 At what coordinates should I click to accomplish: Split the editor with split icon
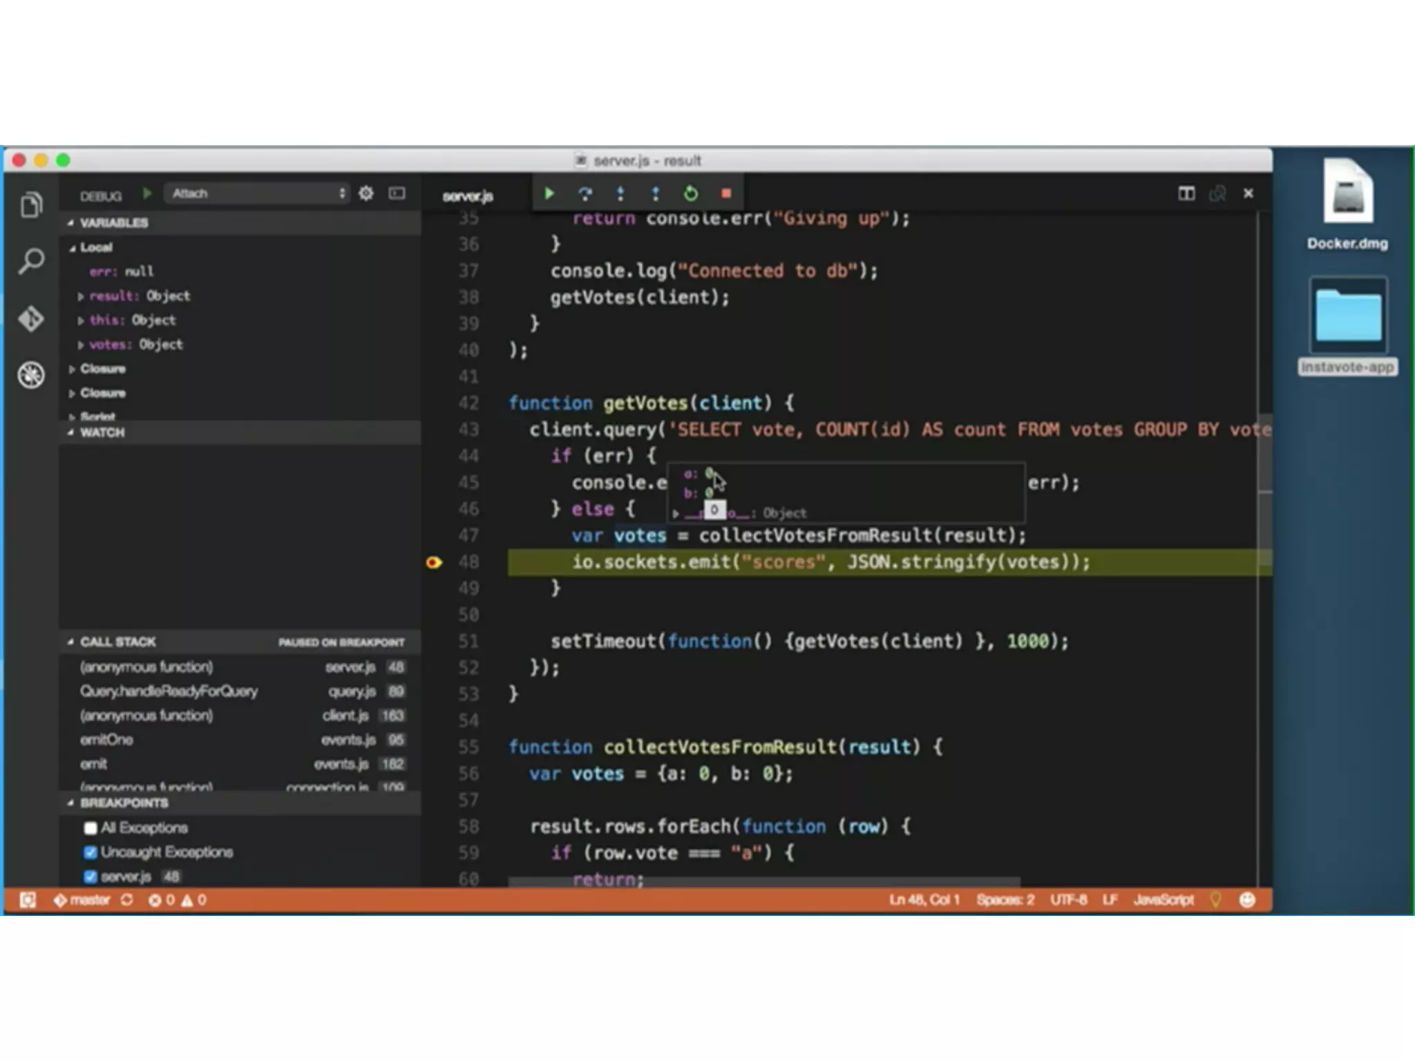point(1186,193)
